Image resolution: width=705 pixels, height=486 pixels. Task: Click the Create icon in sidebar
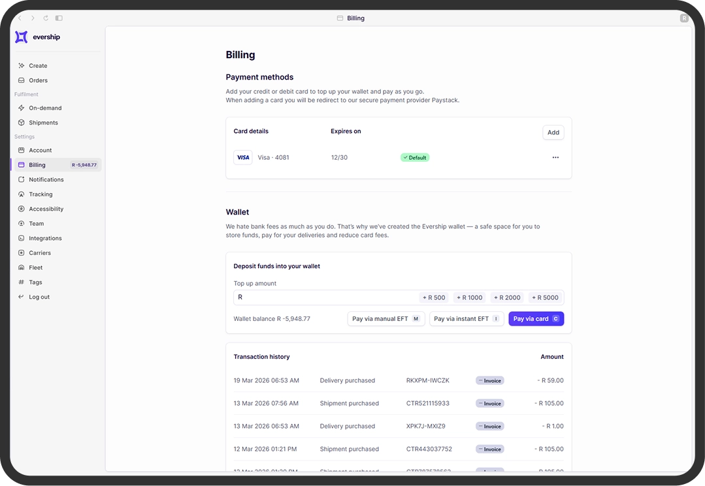(x=22, y=66)
